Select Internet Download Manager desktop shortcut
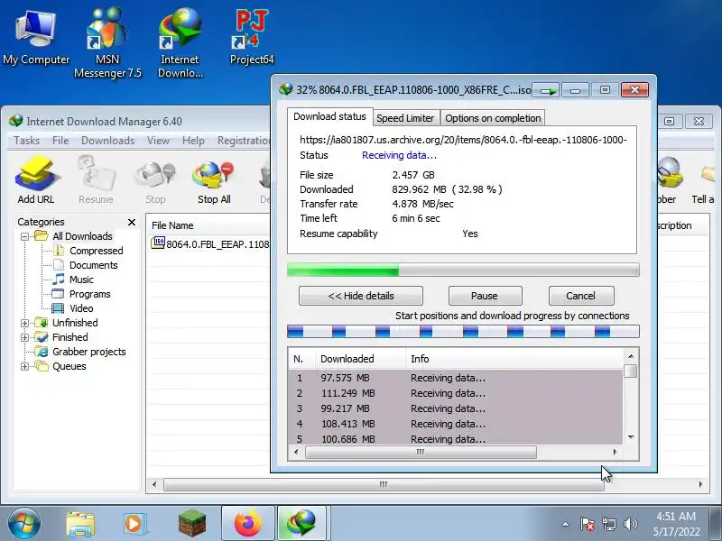The image size is (722, 541). pos(180,42)
